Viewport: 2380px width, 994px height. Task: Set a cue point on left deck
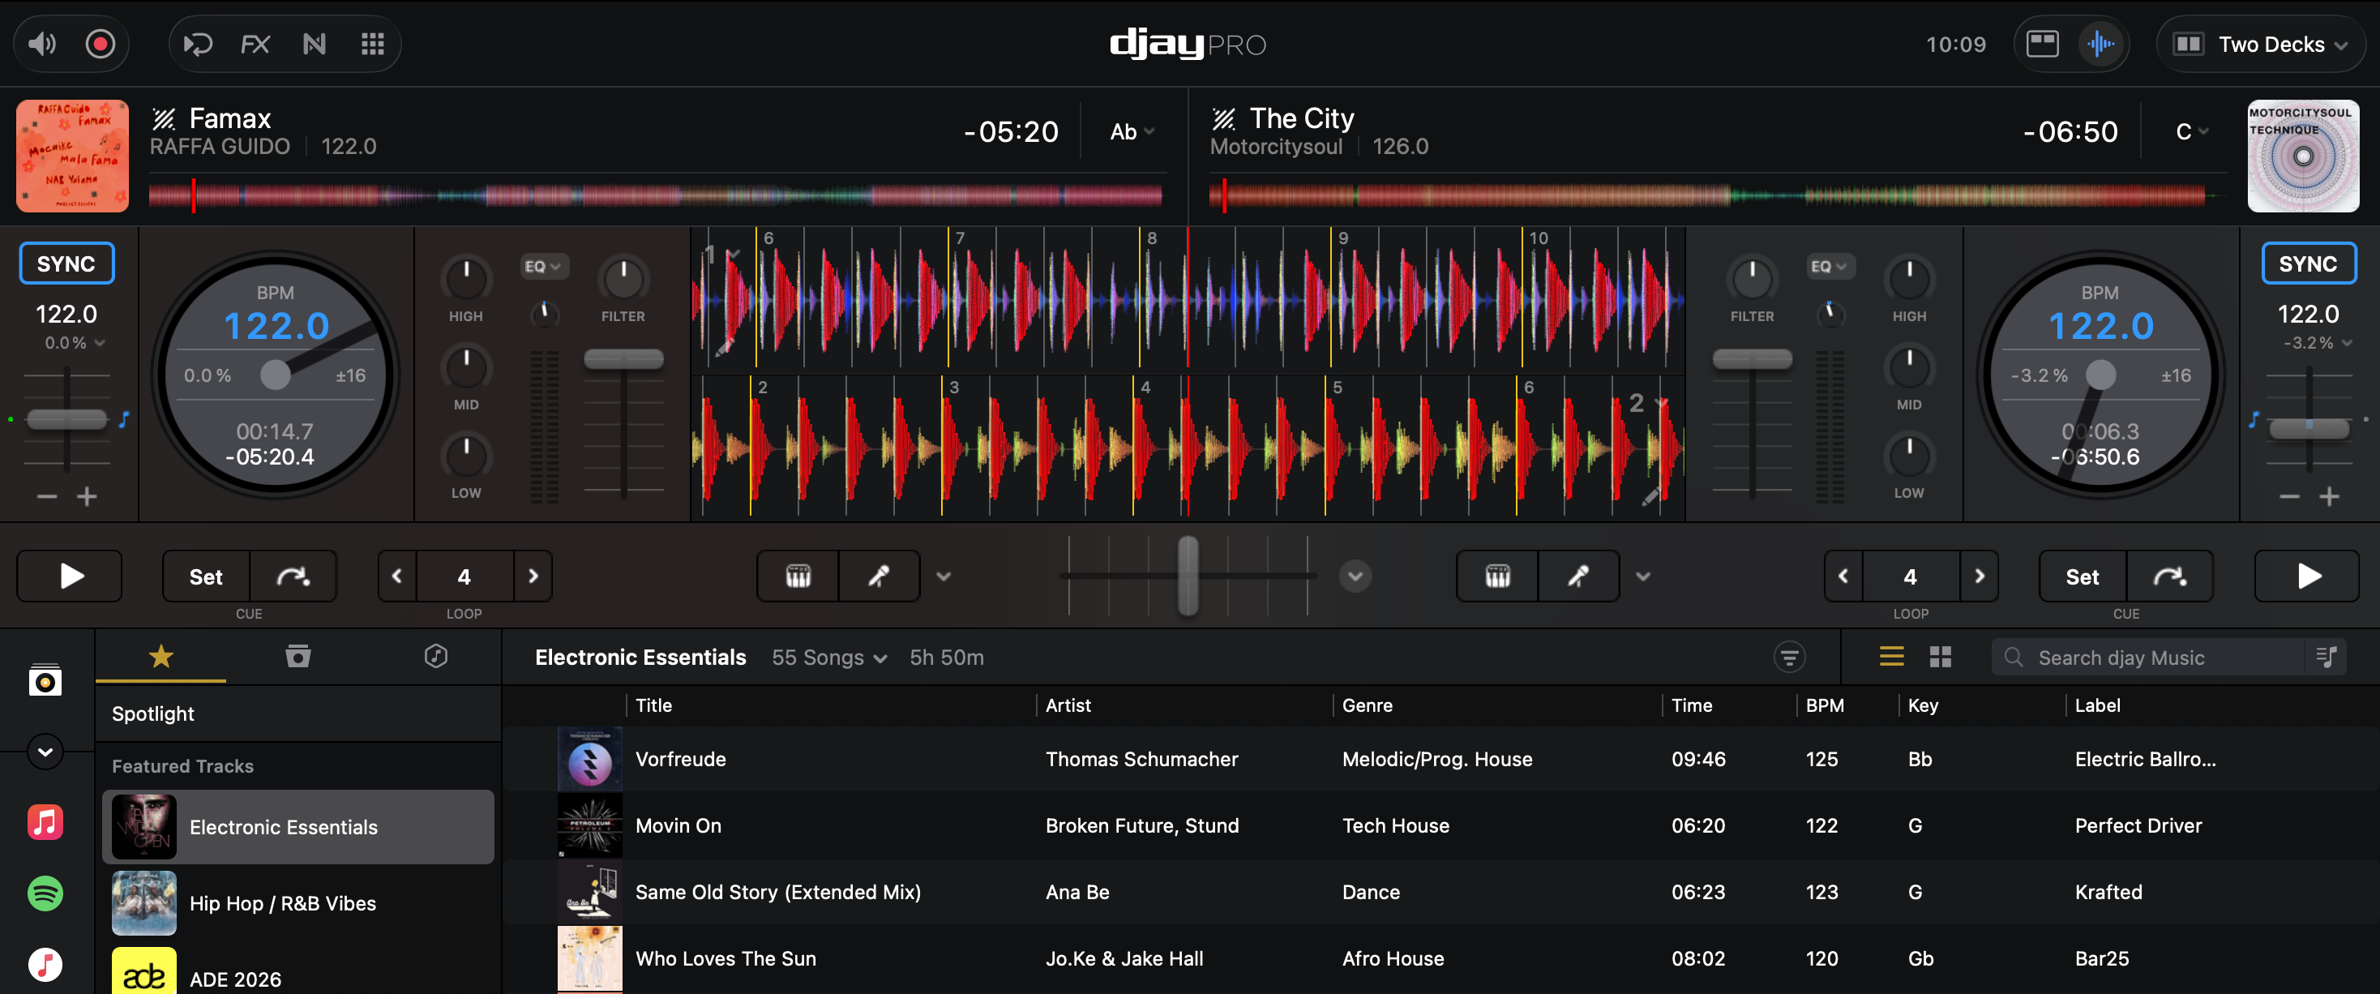[206, 576]
